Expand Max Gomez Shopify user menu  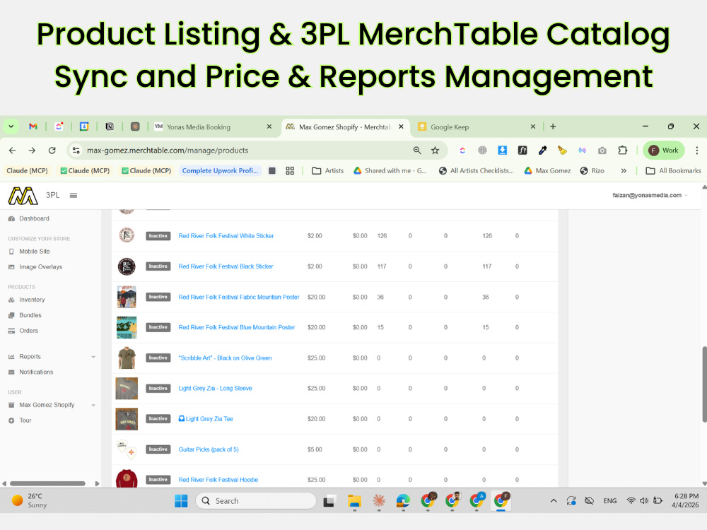[52, 405]
